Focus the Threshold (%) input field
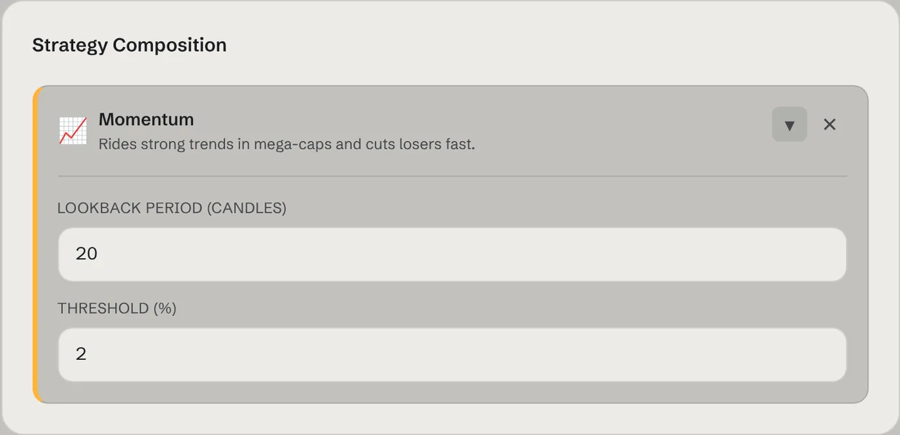The image size is (900, 435). (452, 355)
